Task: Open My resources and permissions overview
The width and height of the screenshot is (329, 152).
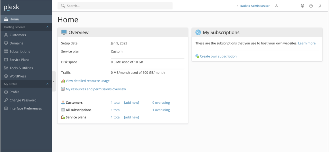Action: click(96, 89)
